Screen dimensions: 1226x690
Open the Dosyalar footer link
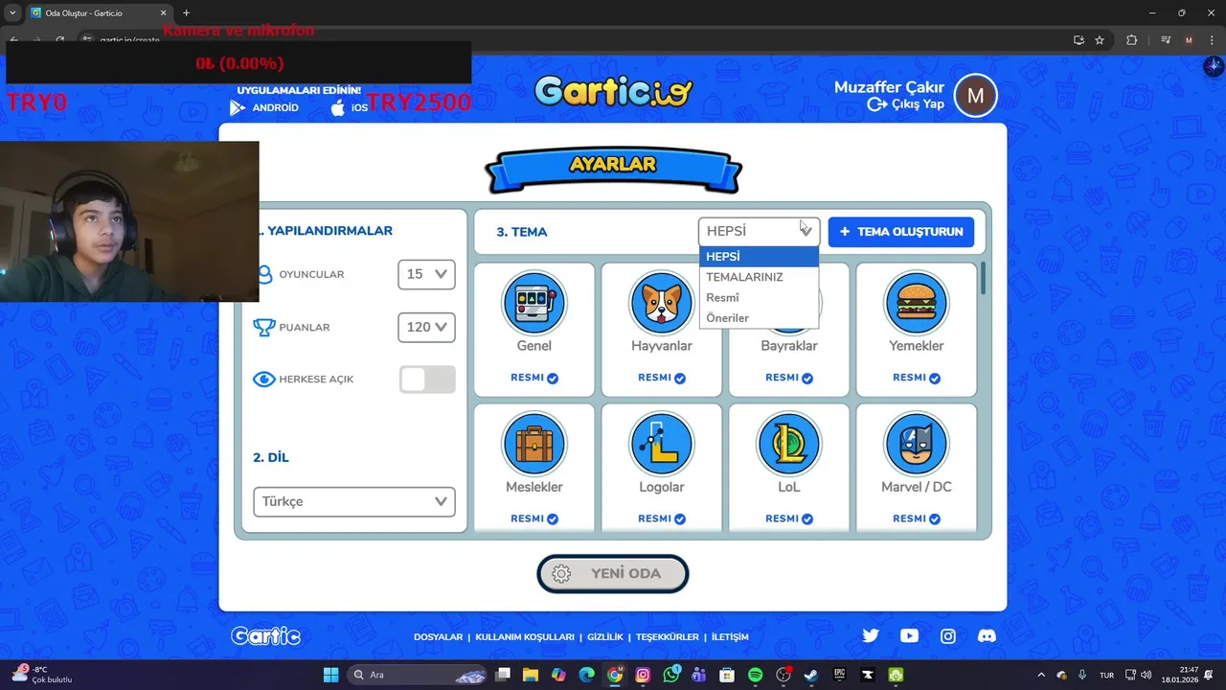(x=438, y=637)
